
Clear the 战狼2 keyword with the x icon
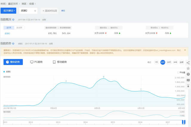tap(35, 11)
